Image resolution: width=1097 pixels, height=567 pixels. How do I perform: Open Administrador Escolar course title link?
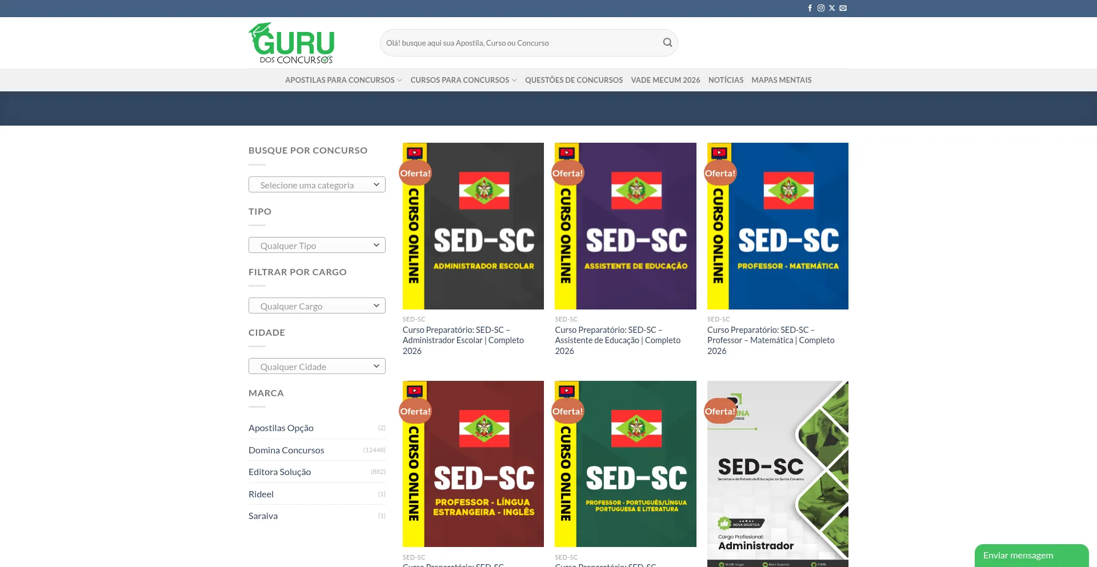point(463,340)
